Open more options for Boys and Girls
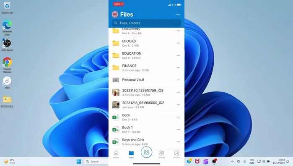293x166 pixels. point(179,142)
